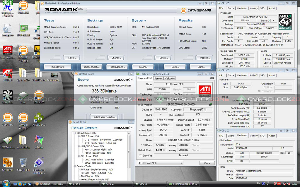Image resolution: width=300 pixels, height=187 pixels.
Task: Open the Recycle Bin
Action: [23, 164]
